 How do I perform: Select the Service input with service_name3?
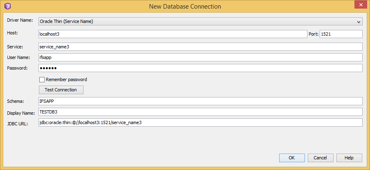coord(200,47)
